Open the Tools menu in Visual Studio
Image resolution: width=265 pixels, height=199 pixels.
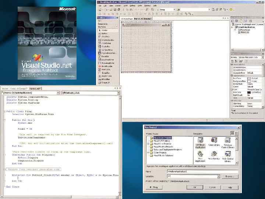click(x=140, y=6)
